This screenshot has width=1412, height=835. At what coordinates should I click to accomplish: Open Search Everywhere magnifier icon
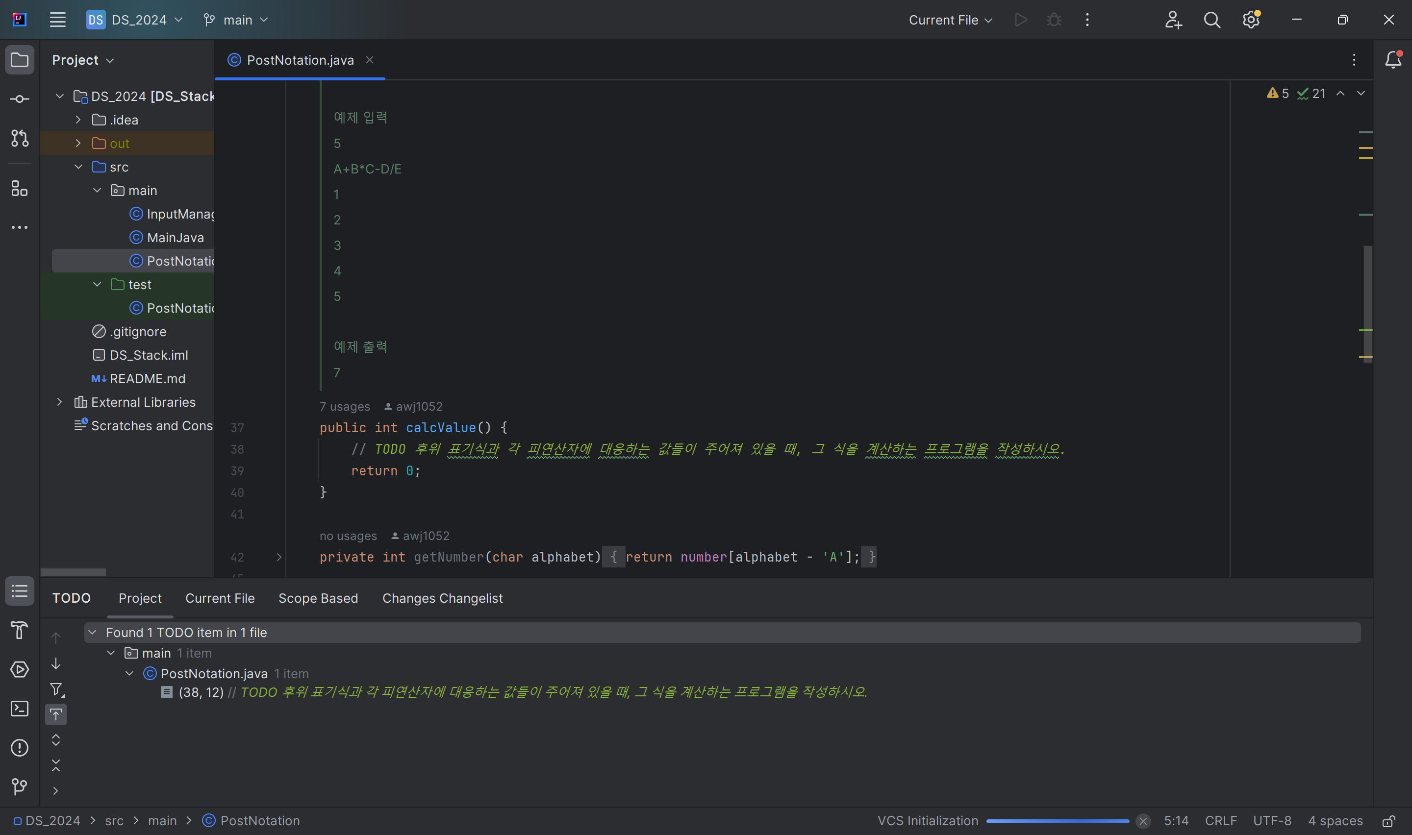[x=1211, y=20]
